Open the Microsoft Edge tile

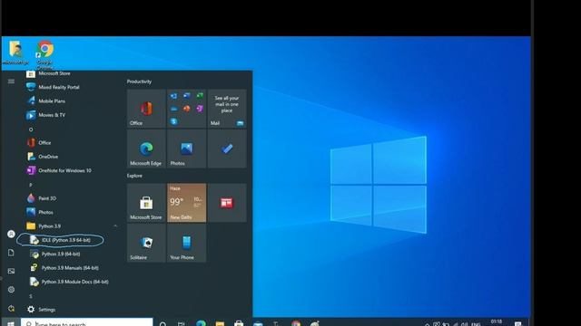pyautogui.click(x=146, y=149)
